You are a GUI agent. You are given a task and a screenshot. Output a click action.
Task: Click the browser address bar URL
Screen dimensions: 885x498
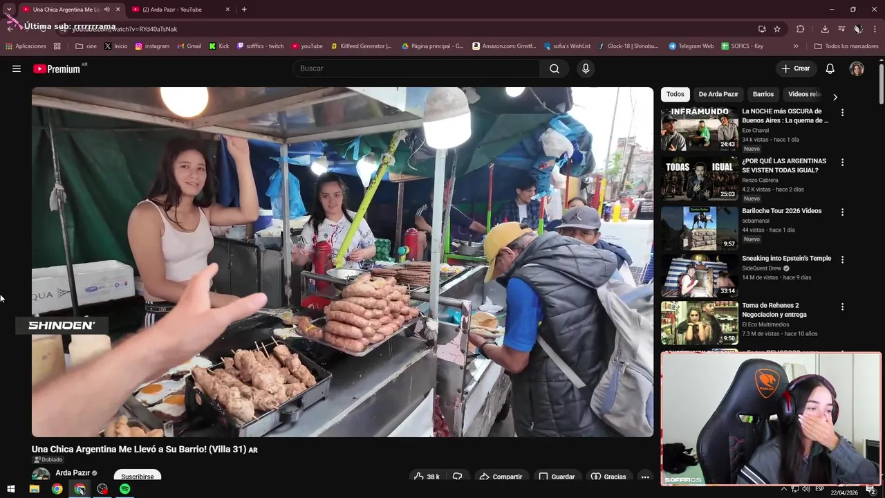click(124, 29)
